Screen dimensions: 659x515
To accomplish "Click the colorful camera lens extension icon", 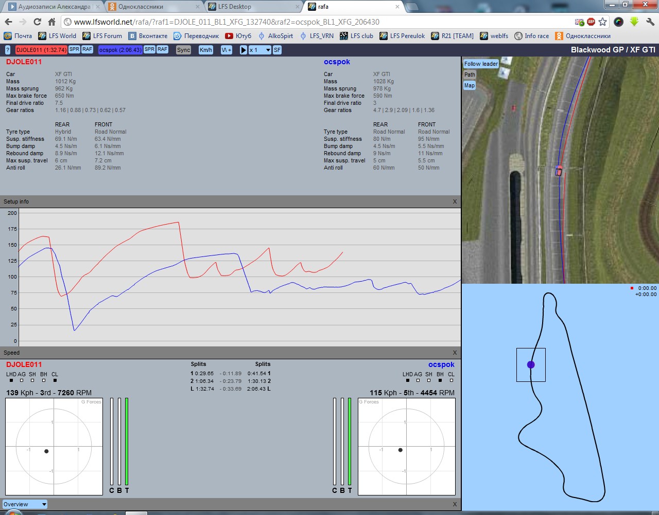I will coord(619,22).
